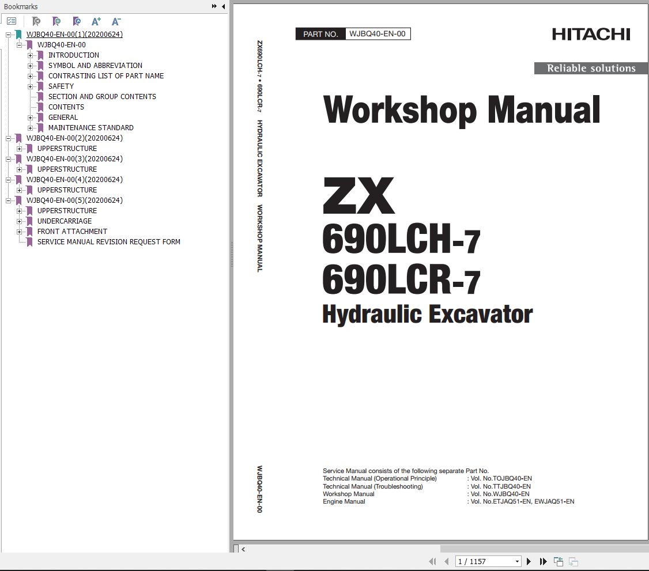Open the bookmark options menu icon
This screenshot has width=649, height=571.
[x=12, y=21]
